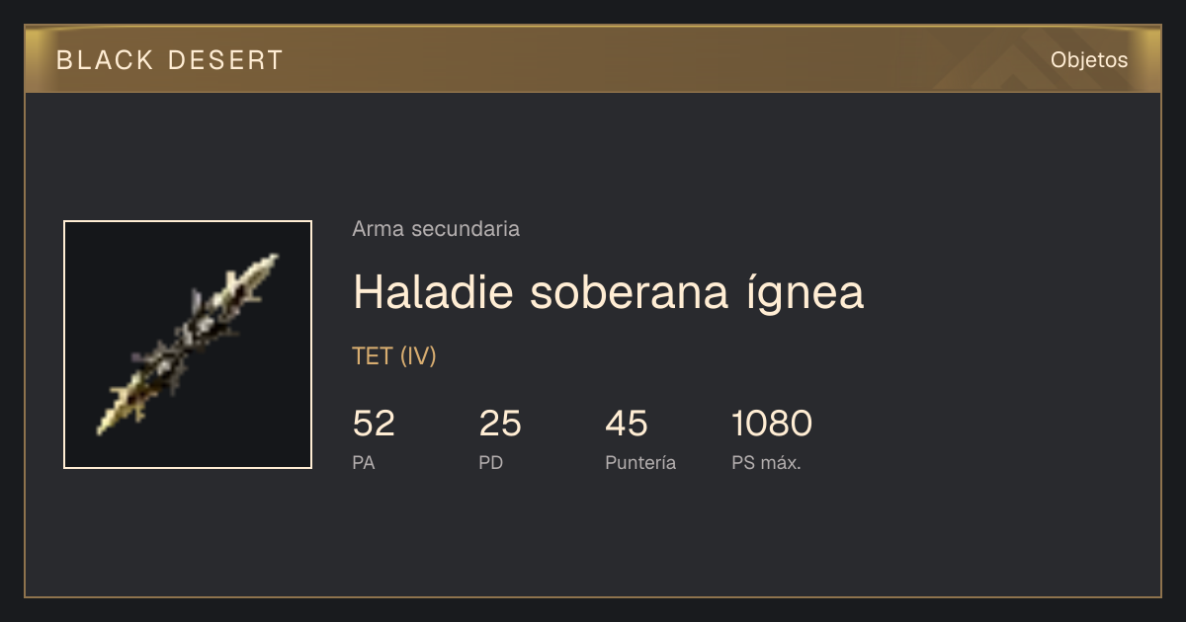The width and height of the screenshot is (1186, 622).
Task: Open the Objetos section link
Action: click(1089, 60)
